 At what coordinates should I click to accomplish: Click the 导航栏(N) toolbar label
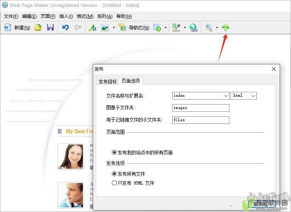tap(139, 28)
